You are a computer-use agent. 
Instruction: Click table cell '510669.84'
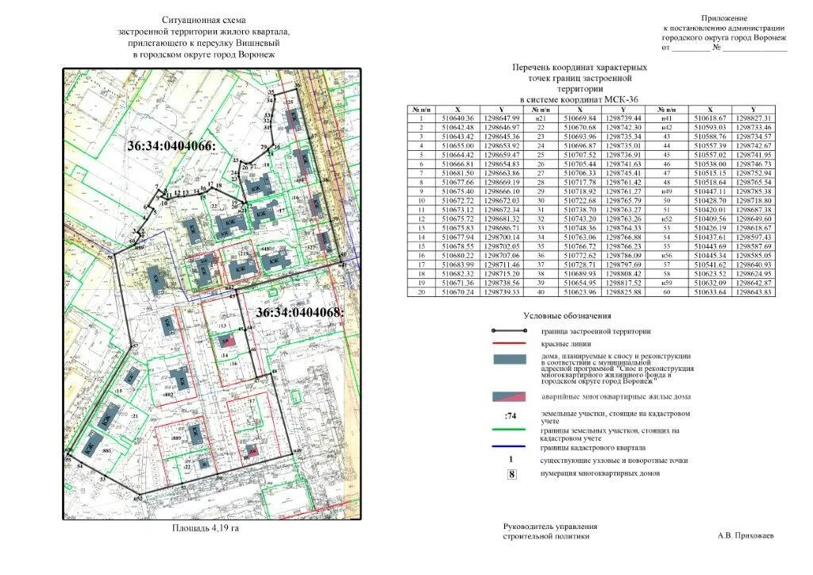pos(580,119)
